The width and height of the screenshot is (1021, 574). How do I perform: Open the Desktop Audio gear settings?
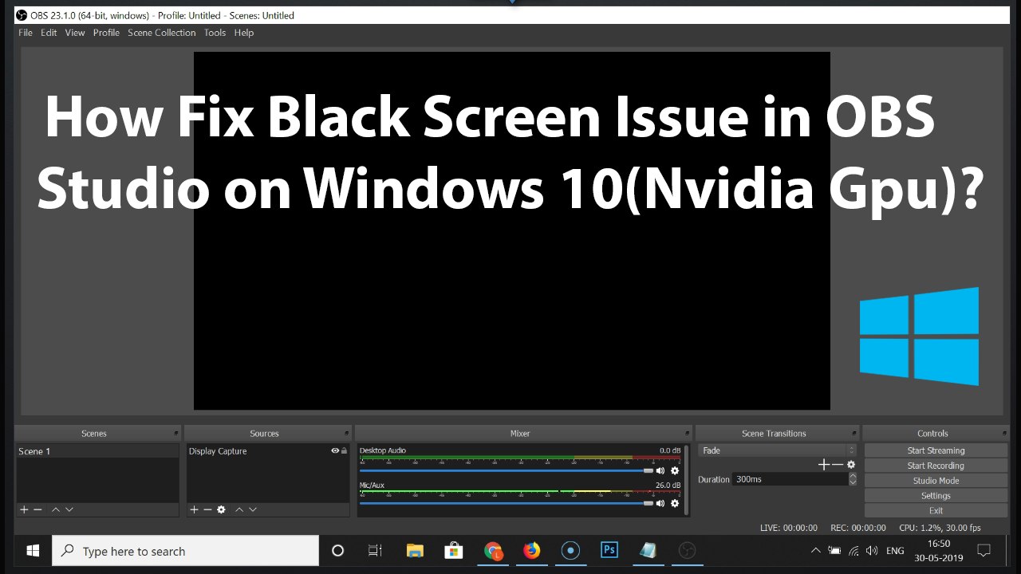tap(675, 470)
